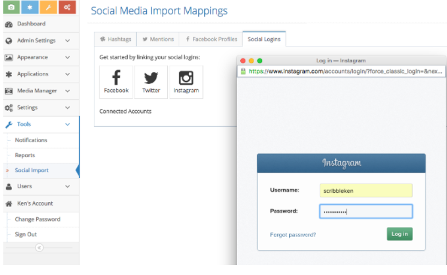Click the Social Media Import Mappings heading
Viewport: 447px width, 275px height.
[x=159, y=11]
